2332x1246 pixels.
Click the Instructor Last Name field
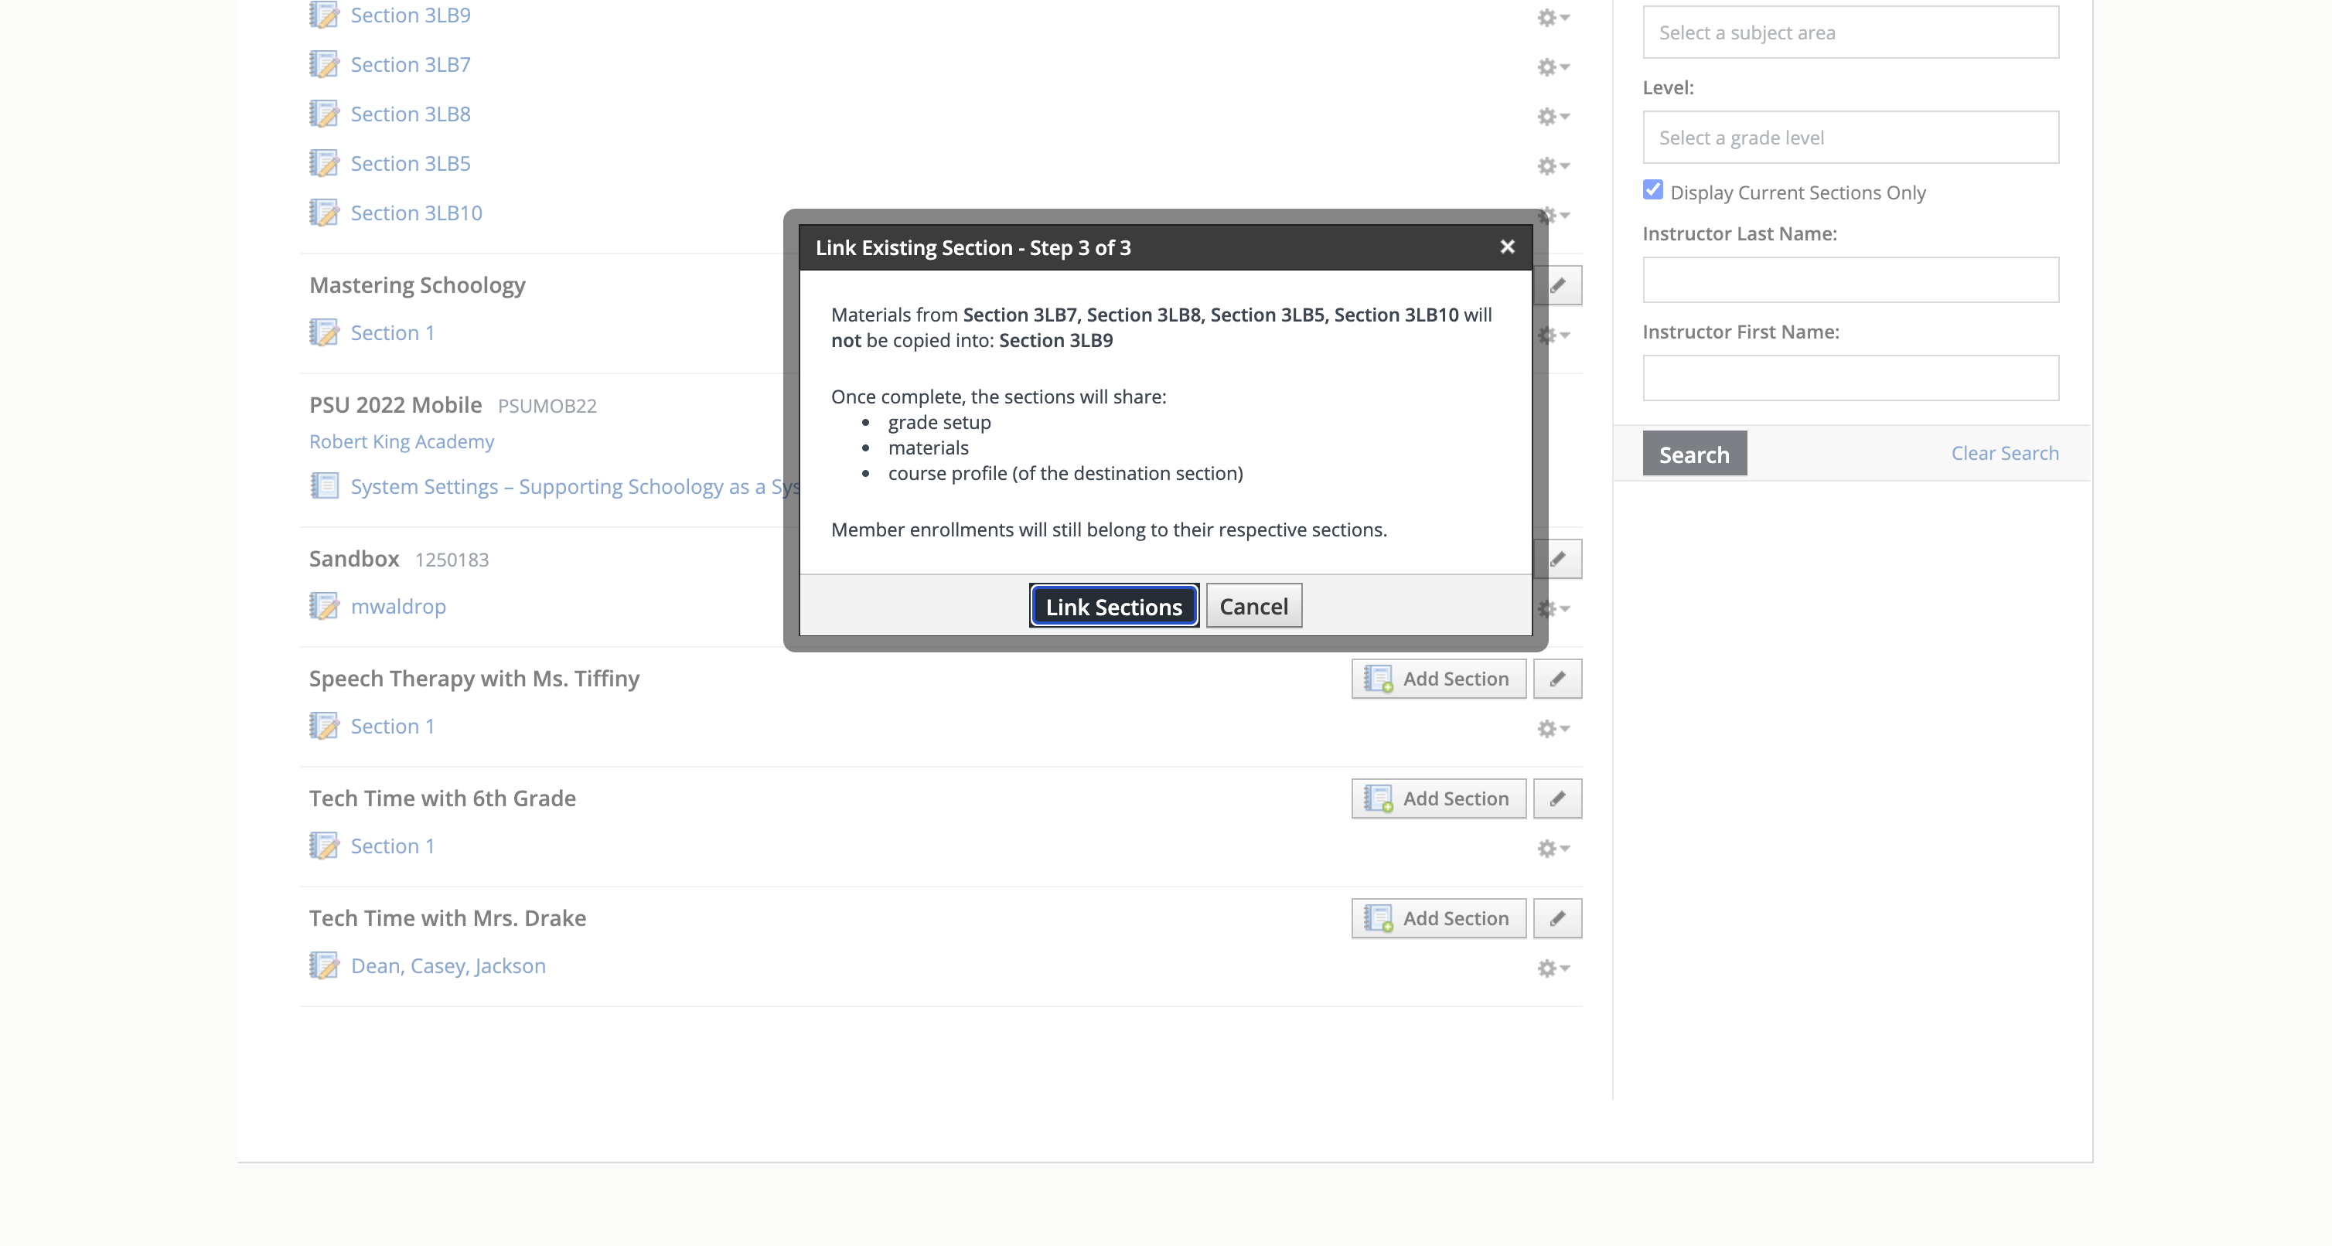click(x=1850, y=280)
